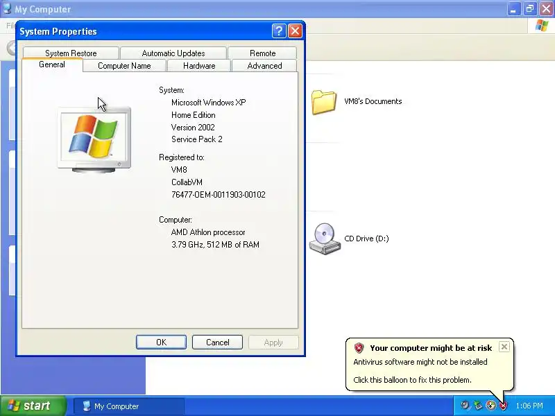Image resolution: width=555 pixels, height=416 pixels.
Task: Click the product ID 76477-OEM-0011903-00102
Action: pyautogui.click(x=219, y=195)
